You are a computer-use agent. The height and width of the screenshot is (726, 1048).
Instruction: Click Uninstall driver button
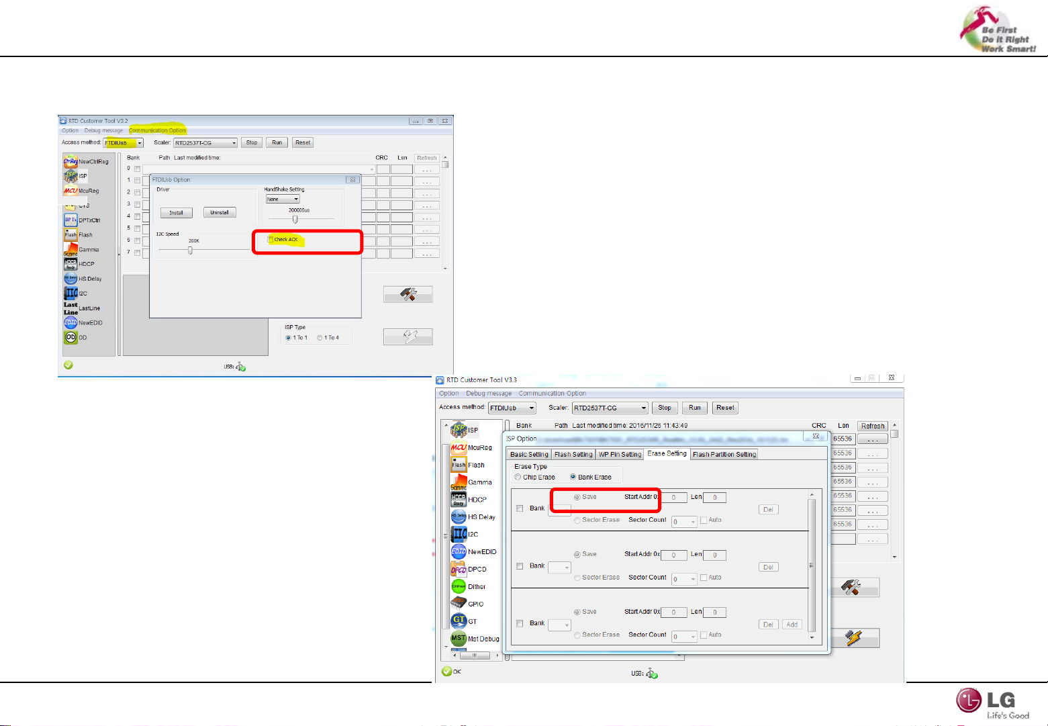point(220,213)
